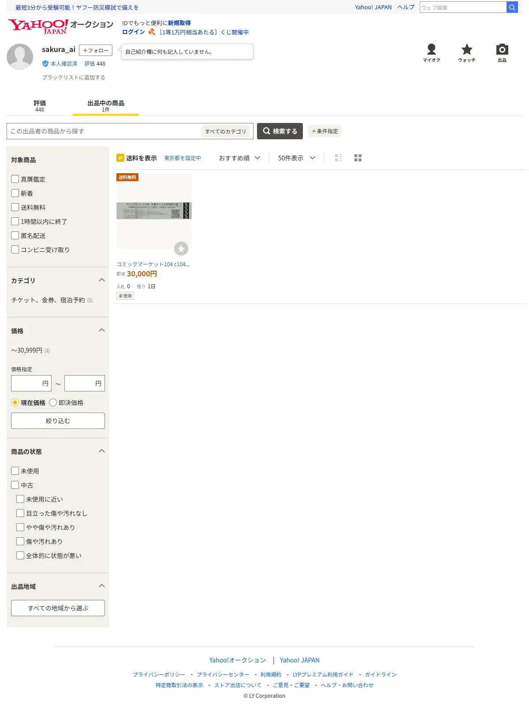Click the web search magnifier button

(x=512, y=7)
